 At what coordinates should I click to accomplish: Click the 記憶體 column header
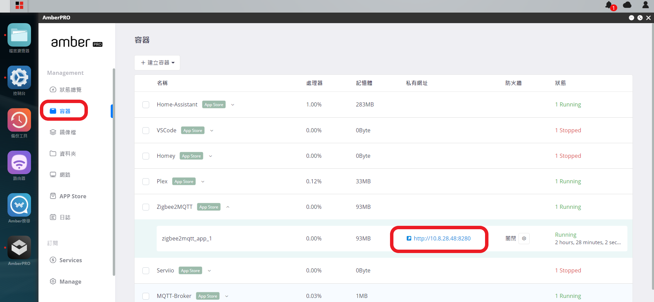click(x=364, y=83)
